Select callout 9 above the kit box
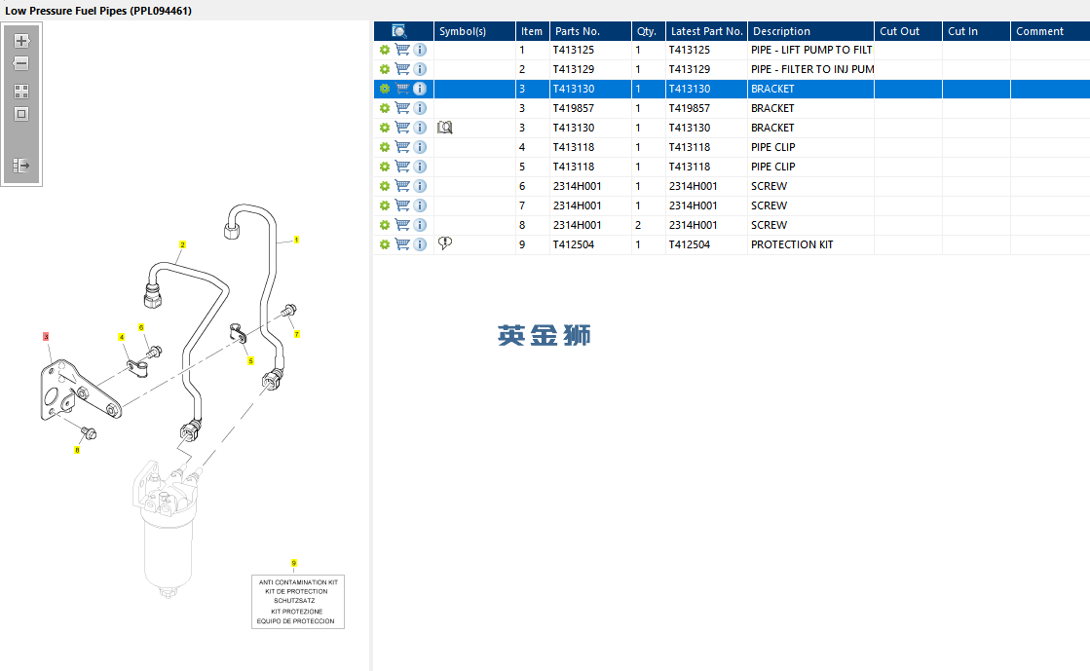 [x=294, y=563]
